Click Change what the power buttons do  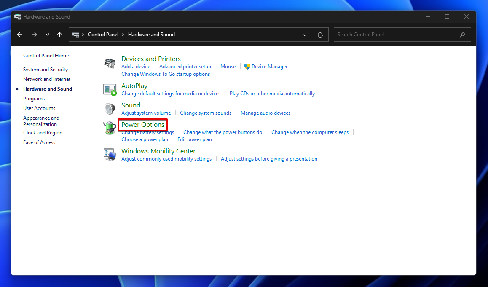point(223,132)
